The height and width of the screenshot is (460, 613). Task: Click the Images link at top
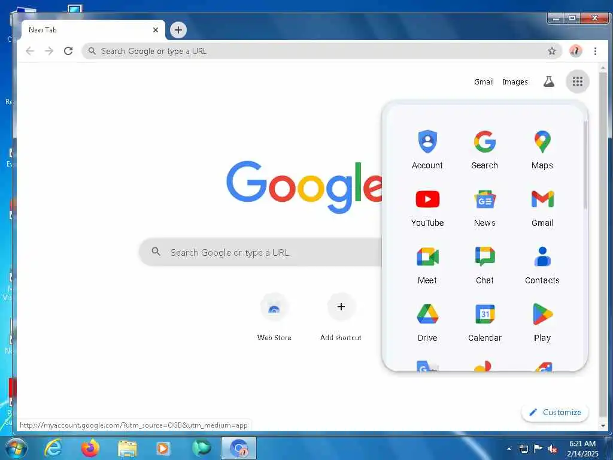pyautogui.click(x=515, y=81)
